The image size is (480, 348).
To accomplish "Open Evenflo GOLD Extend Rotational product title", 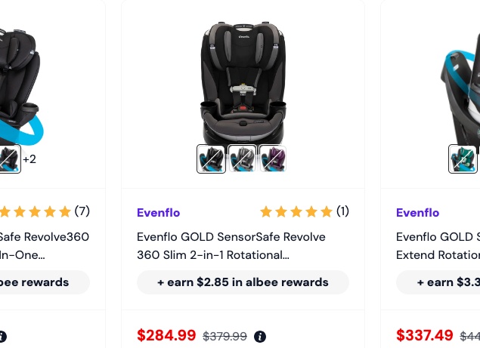I will pyautogui.click(x=438, y=246).
